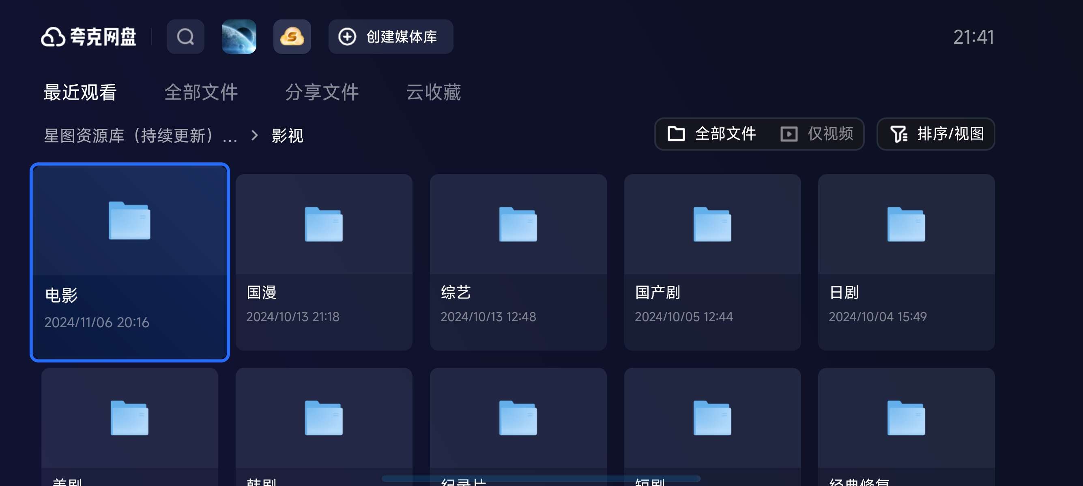Open the 韩剧 folder in second row
1083x486 pixels.
324,427
